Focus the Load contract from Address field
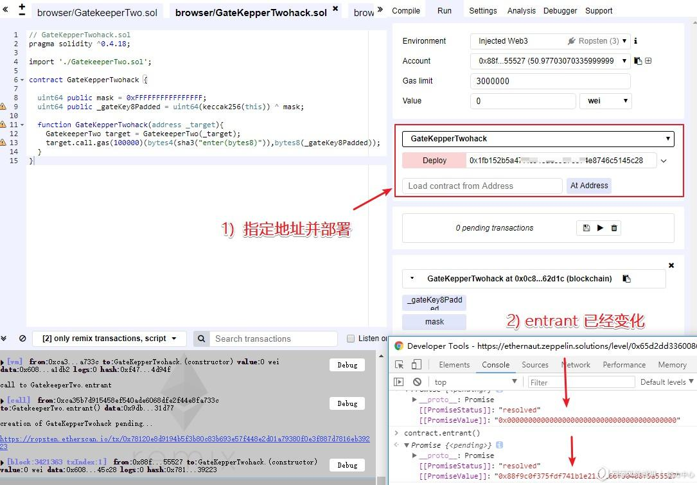The height and width of the screenshot is (485, 697). point(482,186)
